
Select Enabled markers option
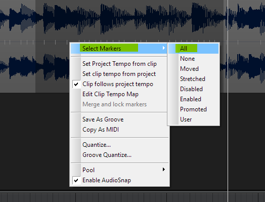(193, 99)
